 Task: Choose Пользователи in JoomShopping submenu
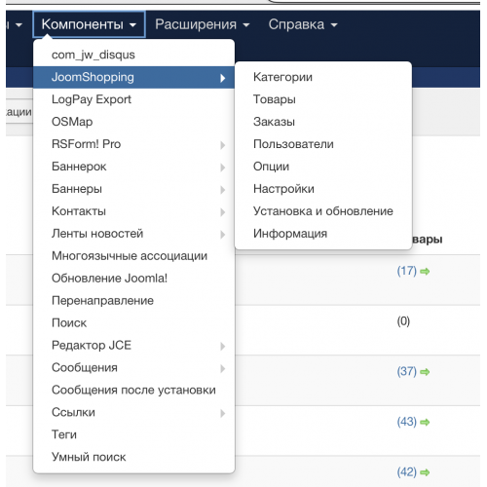click(x=323, y=144)
